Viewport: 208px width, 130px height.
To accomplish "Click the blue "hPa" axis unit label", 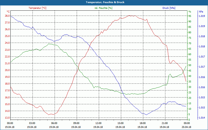I will pyautogui.click(x=201, y=12).
